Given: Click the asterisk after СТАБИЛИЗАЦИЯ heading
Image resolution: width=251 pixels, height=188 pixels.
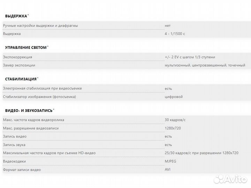Looking at the screenshot, I should [x=38, y=78].
